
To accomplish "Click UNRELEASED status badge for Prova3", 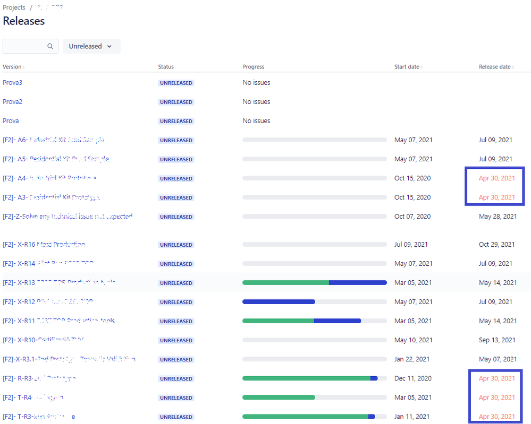I will [176, 83].
